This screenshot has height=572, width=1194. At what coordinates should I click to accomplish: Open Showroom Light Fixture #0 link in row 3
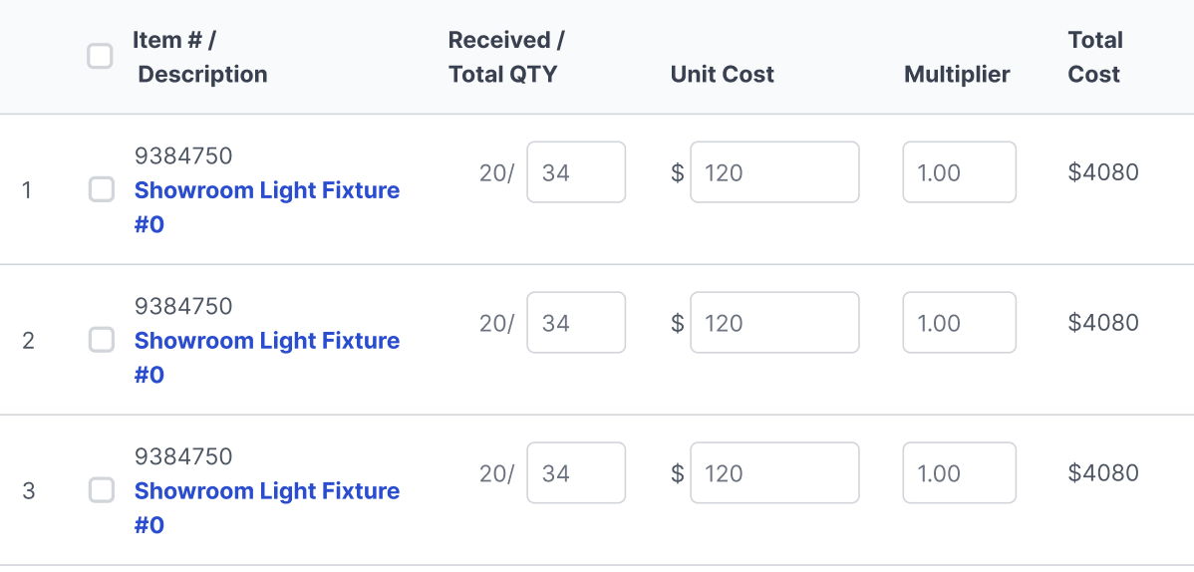click(x=266, y=491)
